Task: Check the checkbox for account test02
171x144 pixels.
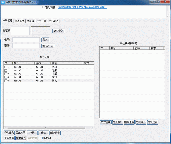Action: tap(5, 70)
